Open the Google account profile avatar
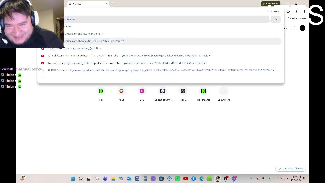This screenshot has width=325, height=183. tap(302, 28)
